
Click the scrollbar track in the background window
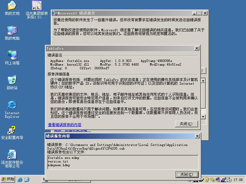(203, 111)
